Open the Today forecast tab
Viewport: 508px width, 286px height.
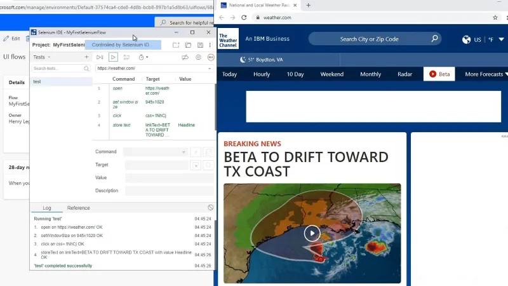(229, 74)
